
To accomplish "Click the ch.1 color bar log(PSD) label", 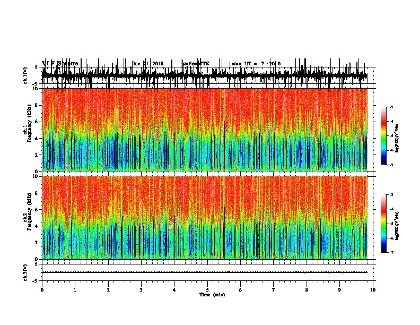I will pyautogui.click(x=397, y=138).
